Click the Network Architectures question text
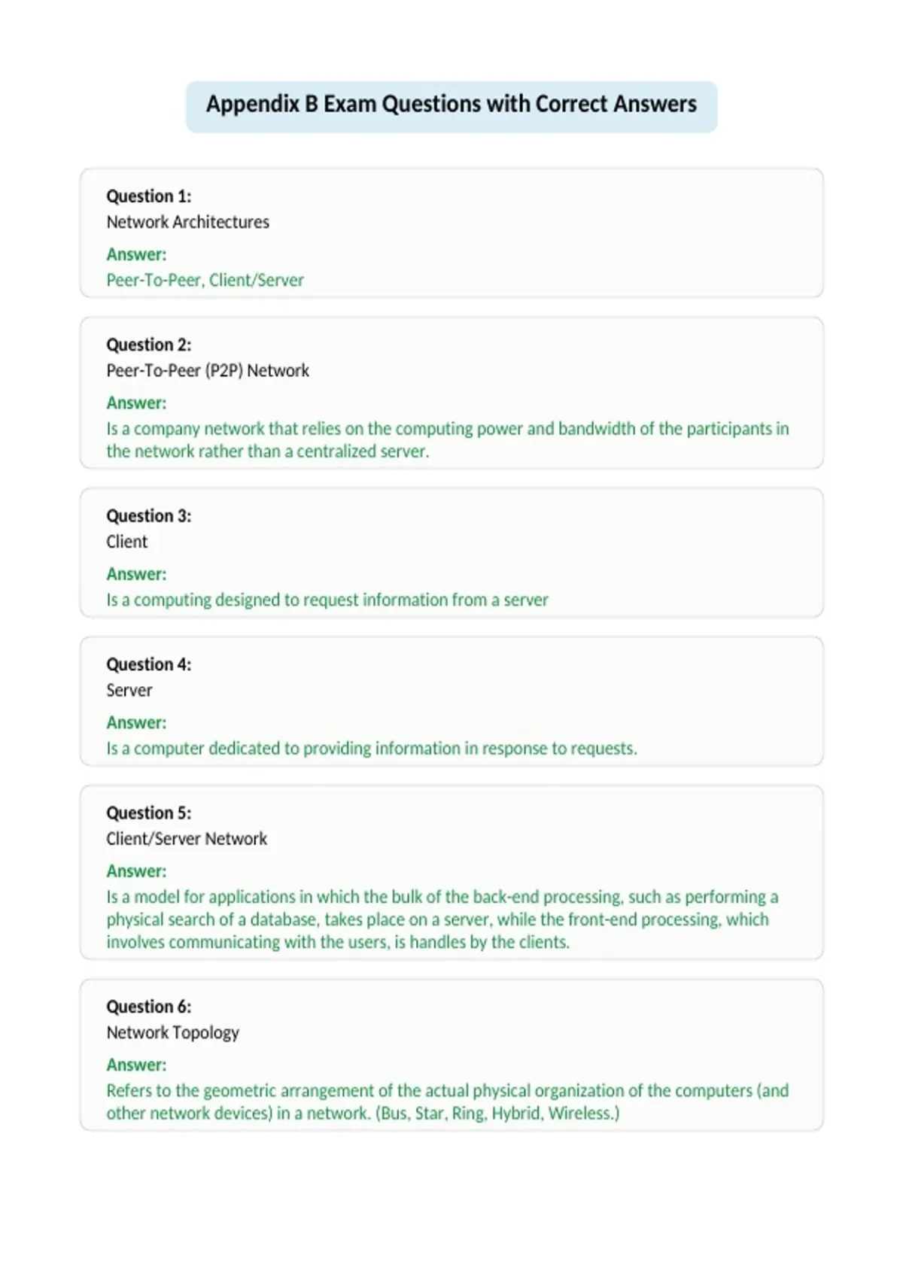The height and width of the screenshot is (1279, 903). tap(187, 222)
